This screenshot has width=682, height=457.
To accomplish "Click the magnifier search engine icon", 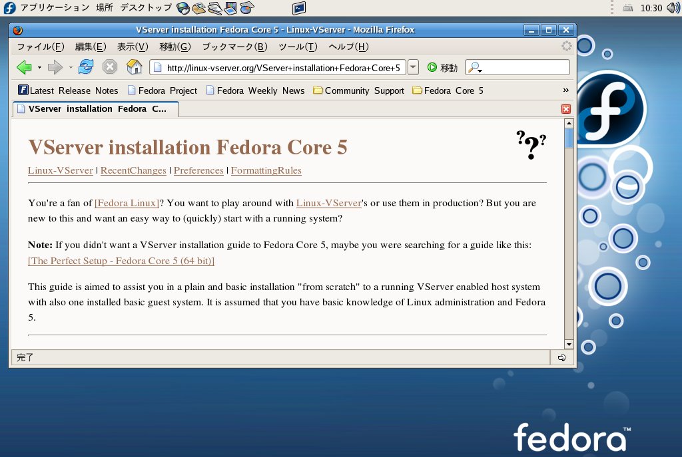I will (474, 67).
